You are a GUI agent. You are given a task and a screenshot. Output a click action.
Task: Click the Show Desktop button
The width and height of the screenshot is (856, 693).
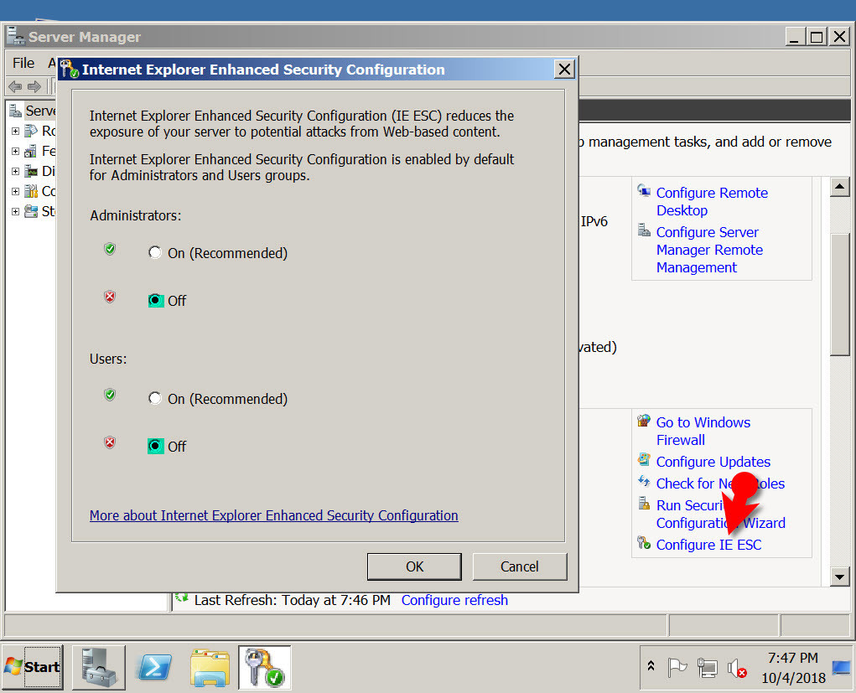(841, 667)
